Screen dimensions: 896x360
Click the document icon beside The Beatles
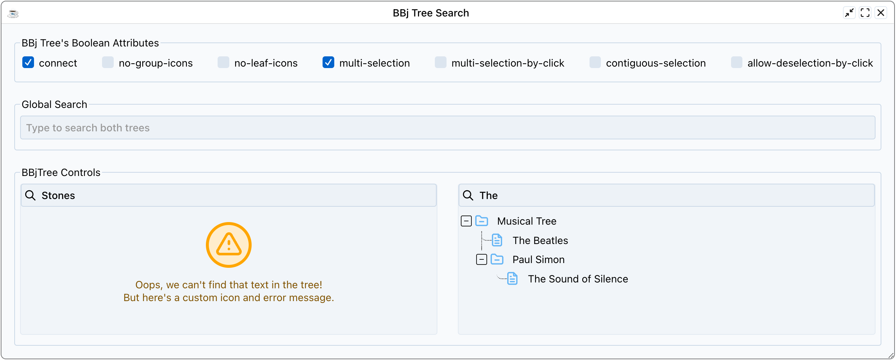point(497,240)
